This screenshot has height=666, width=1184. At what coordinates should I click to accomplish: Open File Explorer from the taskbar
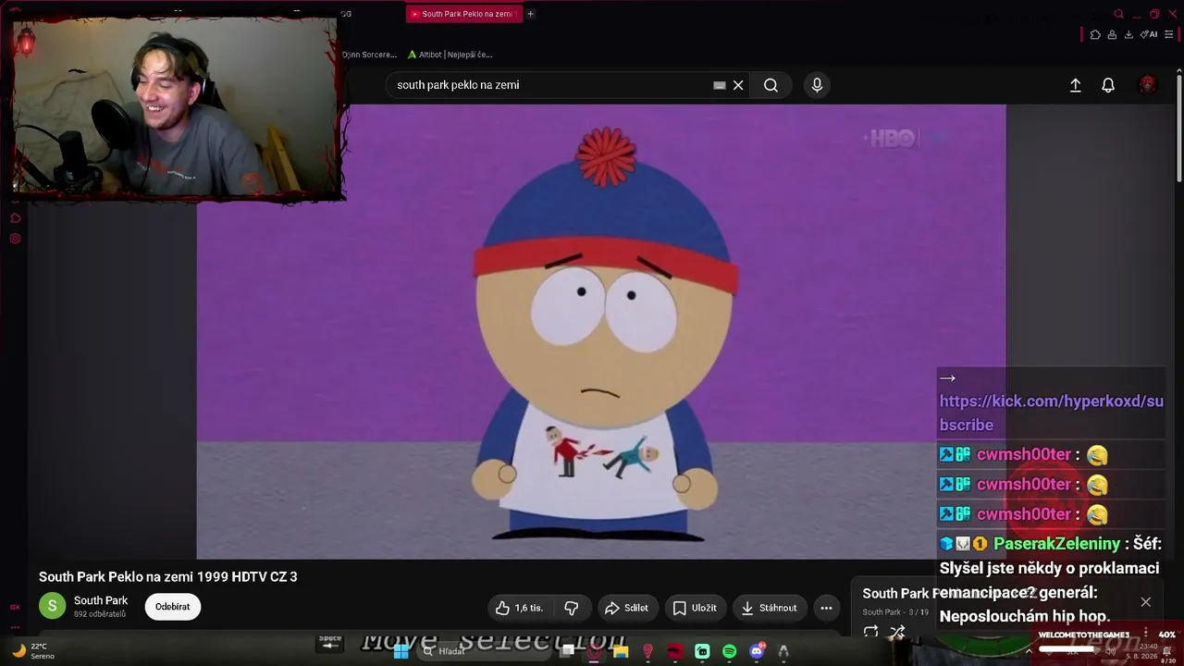click(621, 651)
